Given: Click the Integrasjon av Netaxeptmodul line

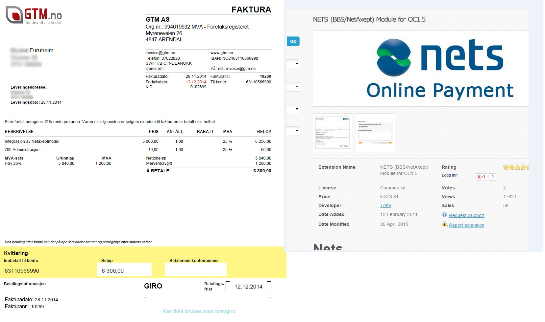Looking at the screenshot, I should 32,141.
